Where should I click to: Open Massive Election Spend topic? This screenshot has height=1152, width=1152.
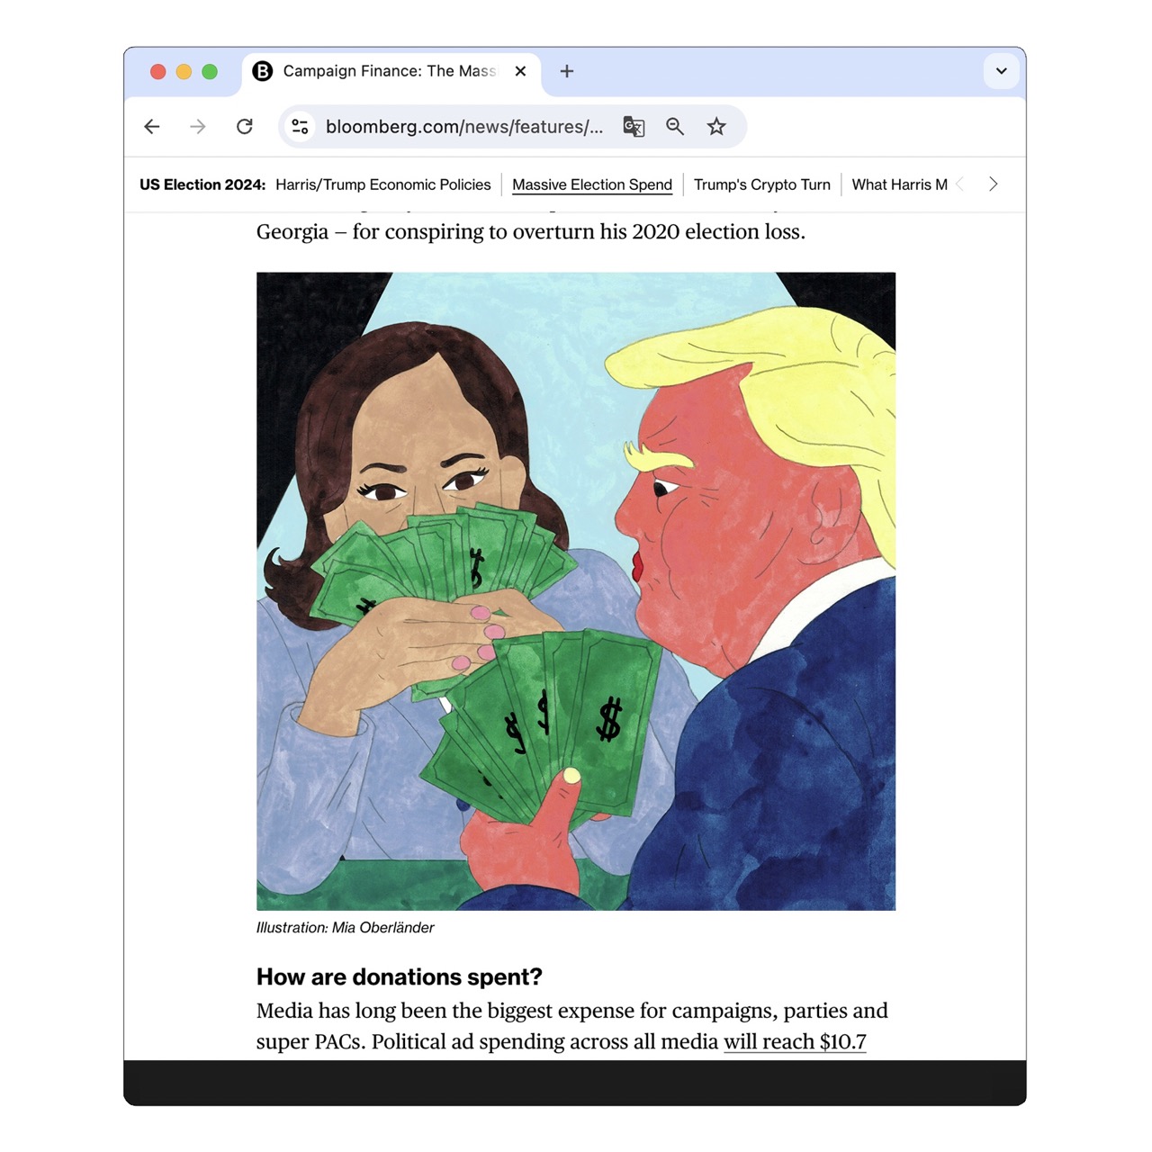click(592, 184)
